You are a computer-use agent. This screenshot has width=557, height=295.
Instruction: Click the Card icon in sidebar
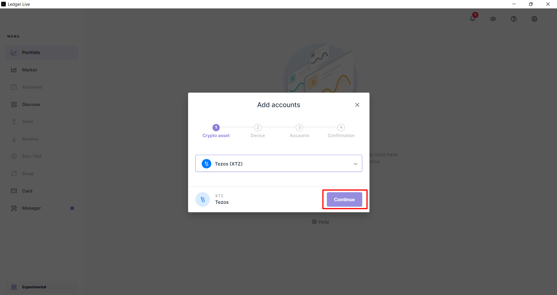click(14, 191)
